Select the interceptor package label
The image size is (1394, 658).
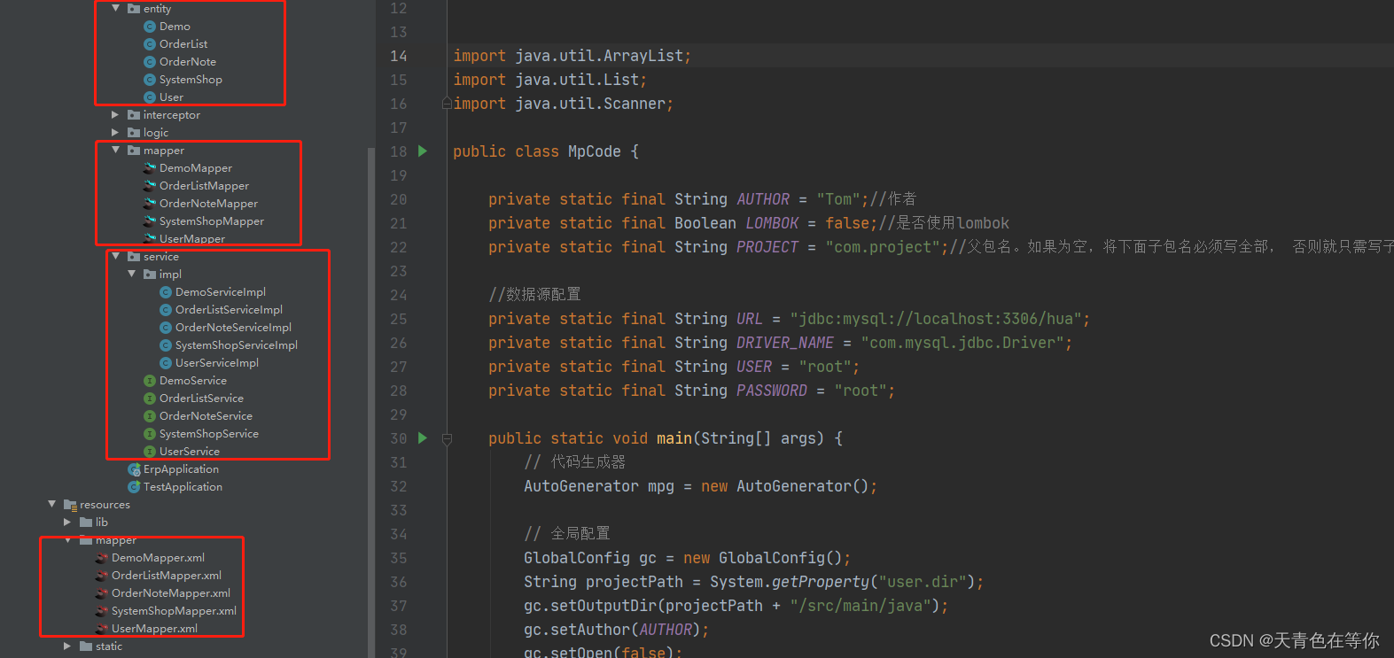coord(172,114)
